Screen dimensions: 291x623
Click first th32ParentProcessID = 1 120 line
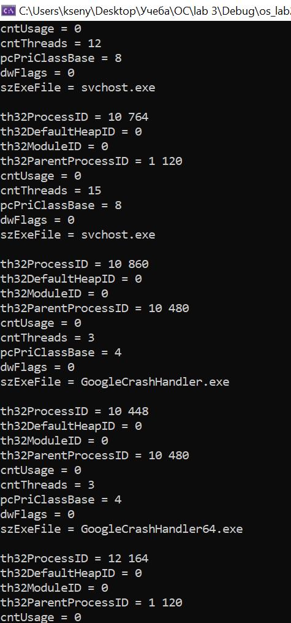click(91, 161)
